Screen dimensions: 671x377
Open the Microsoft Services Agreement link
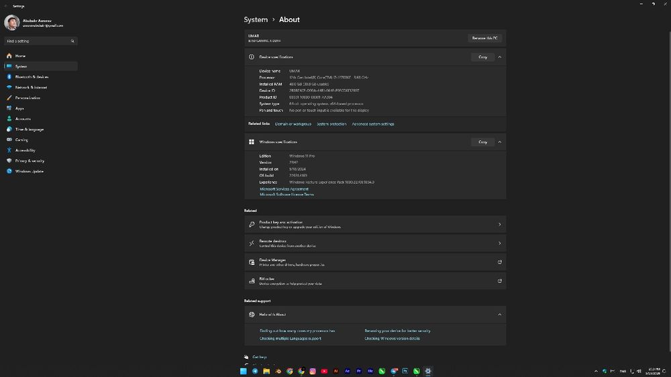click(x=284, y=189)
